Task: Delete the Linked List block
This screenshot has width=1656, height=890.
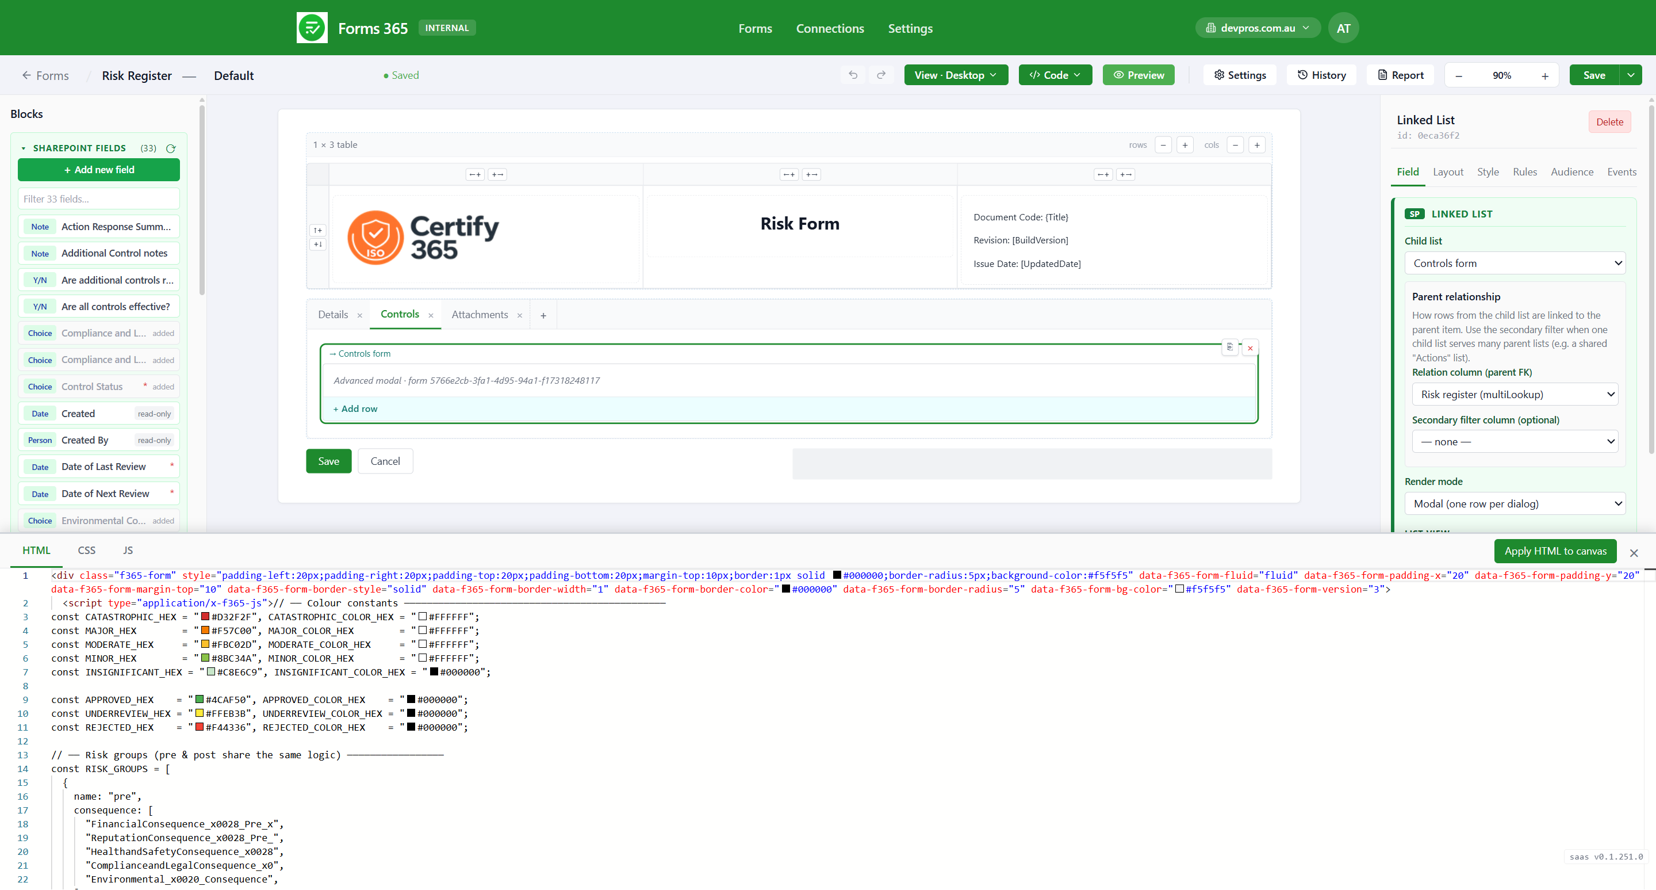Action: [1609, 122]
